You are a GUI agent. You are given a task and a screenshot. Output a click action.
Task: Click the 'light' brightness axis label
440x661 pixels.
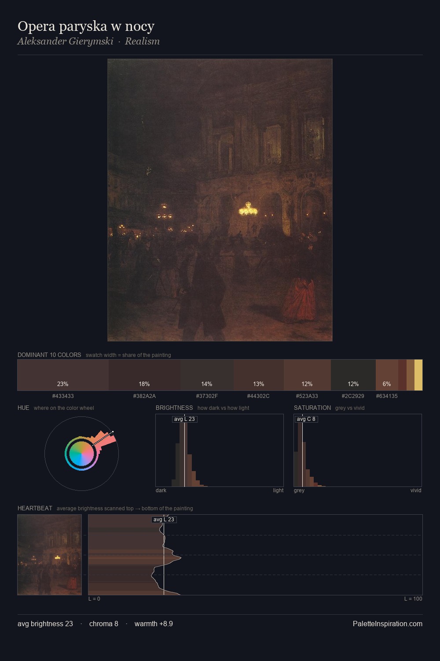click(x=278, y=490)
